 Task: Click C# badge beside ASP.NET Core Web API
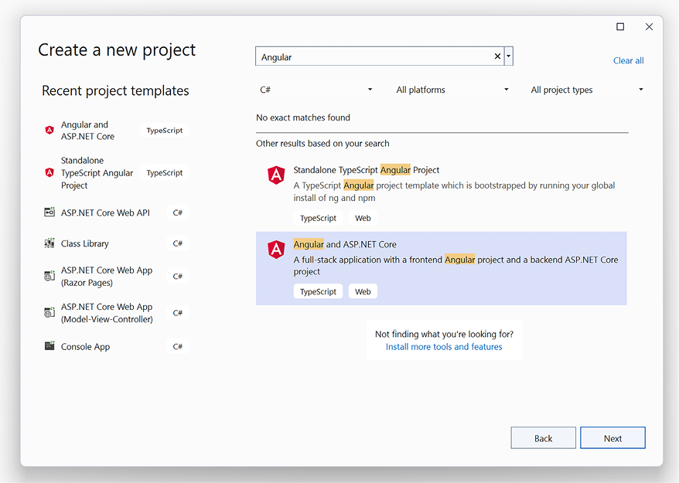coord(178,213)
